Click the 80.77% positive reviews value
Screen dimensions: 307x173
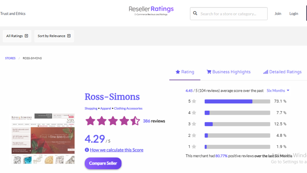[x=221, y=156]
